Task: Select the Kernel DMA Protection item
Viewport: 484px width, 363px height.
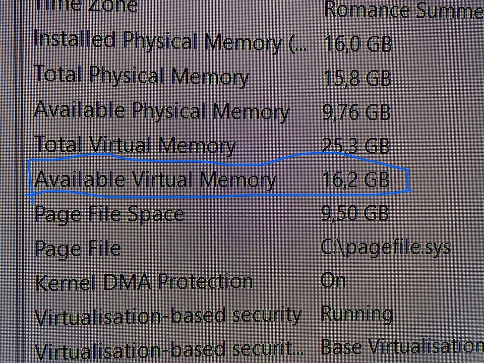Action: coord(144,282)
